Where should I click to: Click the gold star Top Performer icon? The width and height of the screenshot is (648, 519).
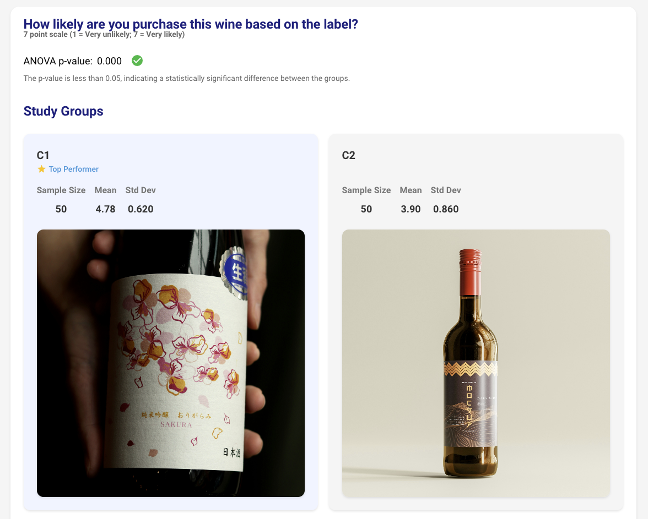tap(41, 169)
